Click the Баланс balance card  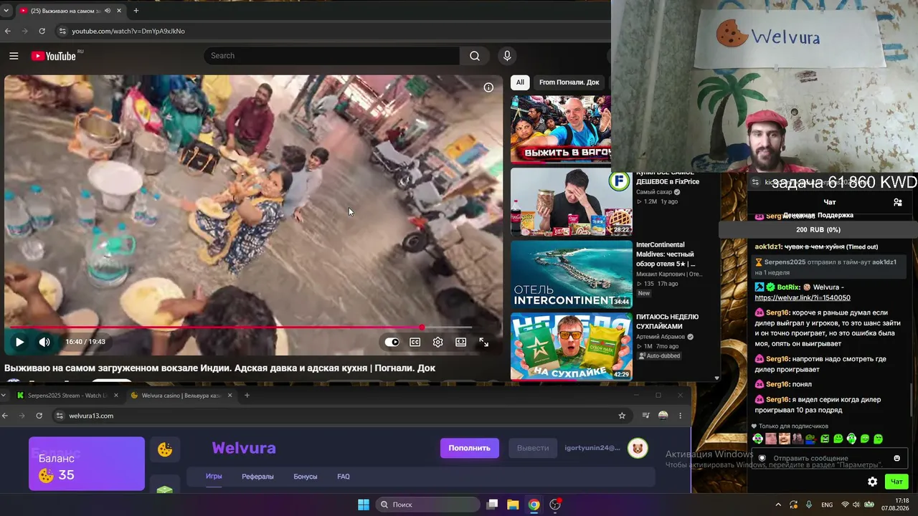pyautogui.click(x=87, y=464)
